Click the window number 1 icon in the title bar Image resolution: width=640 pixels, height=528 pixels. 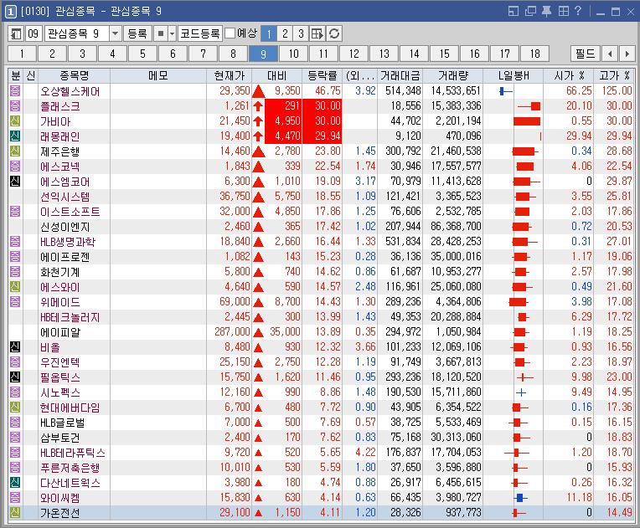tap(11, 12)
